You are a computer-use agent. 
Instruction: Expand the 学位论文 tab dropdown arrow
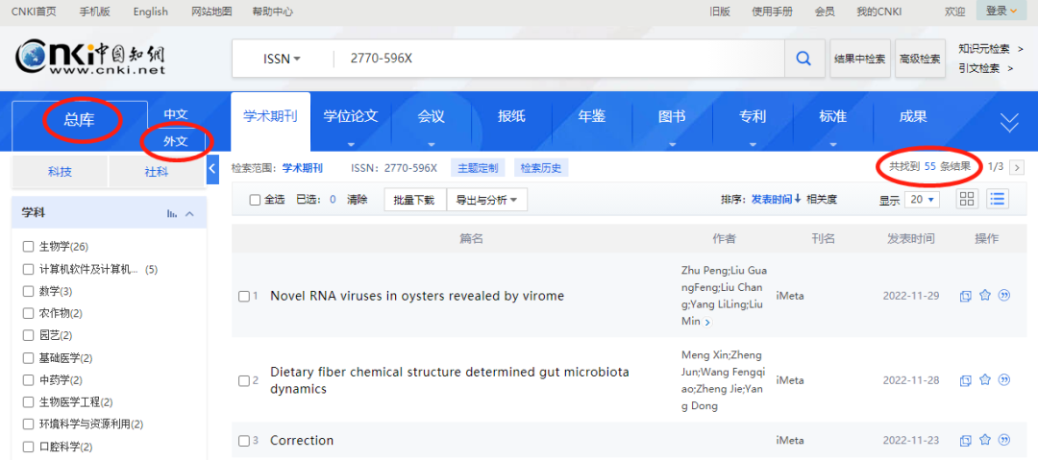point(351,144)
